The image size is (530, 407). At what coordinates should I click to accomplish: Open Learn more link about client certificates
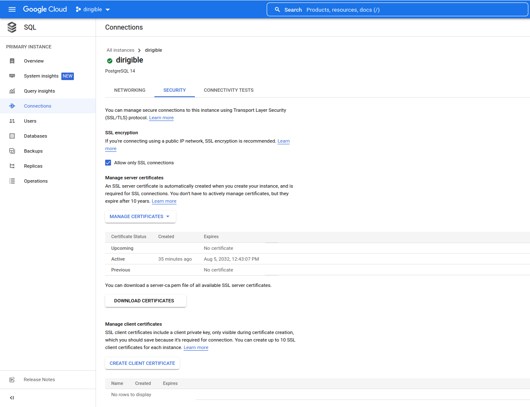point(196,347)
